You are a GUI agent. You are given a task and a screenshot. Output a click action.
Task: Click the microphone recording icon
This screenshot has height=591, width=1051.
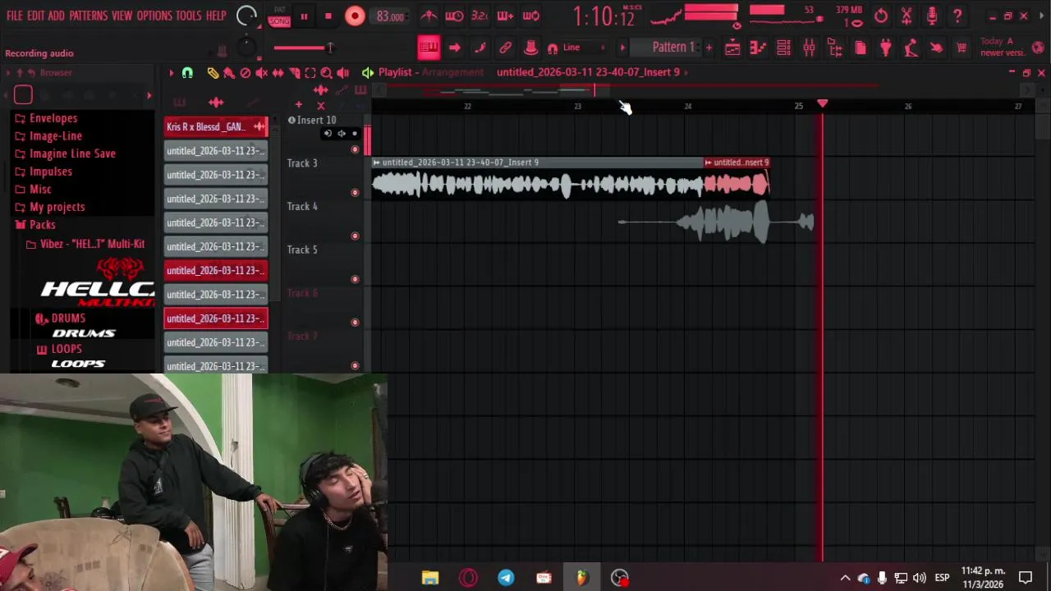coord(932,16)
